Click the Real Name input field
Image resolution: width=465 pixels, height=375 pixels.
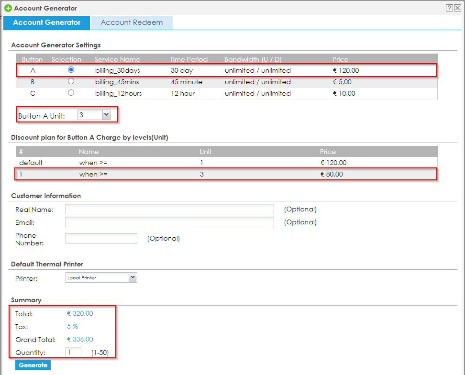coord(169,209)
